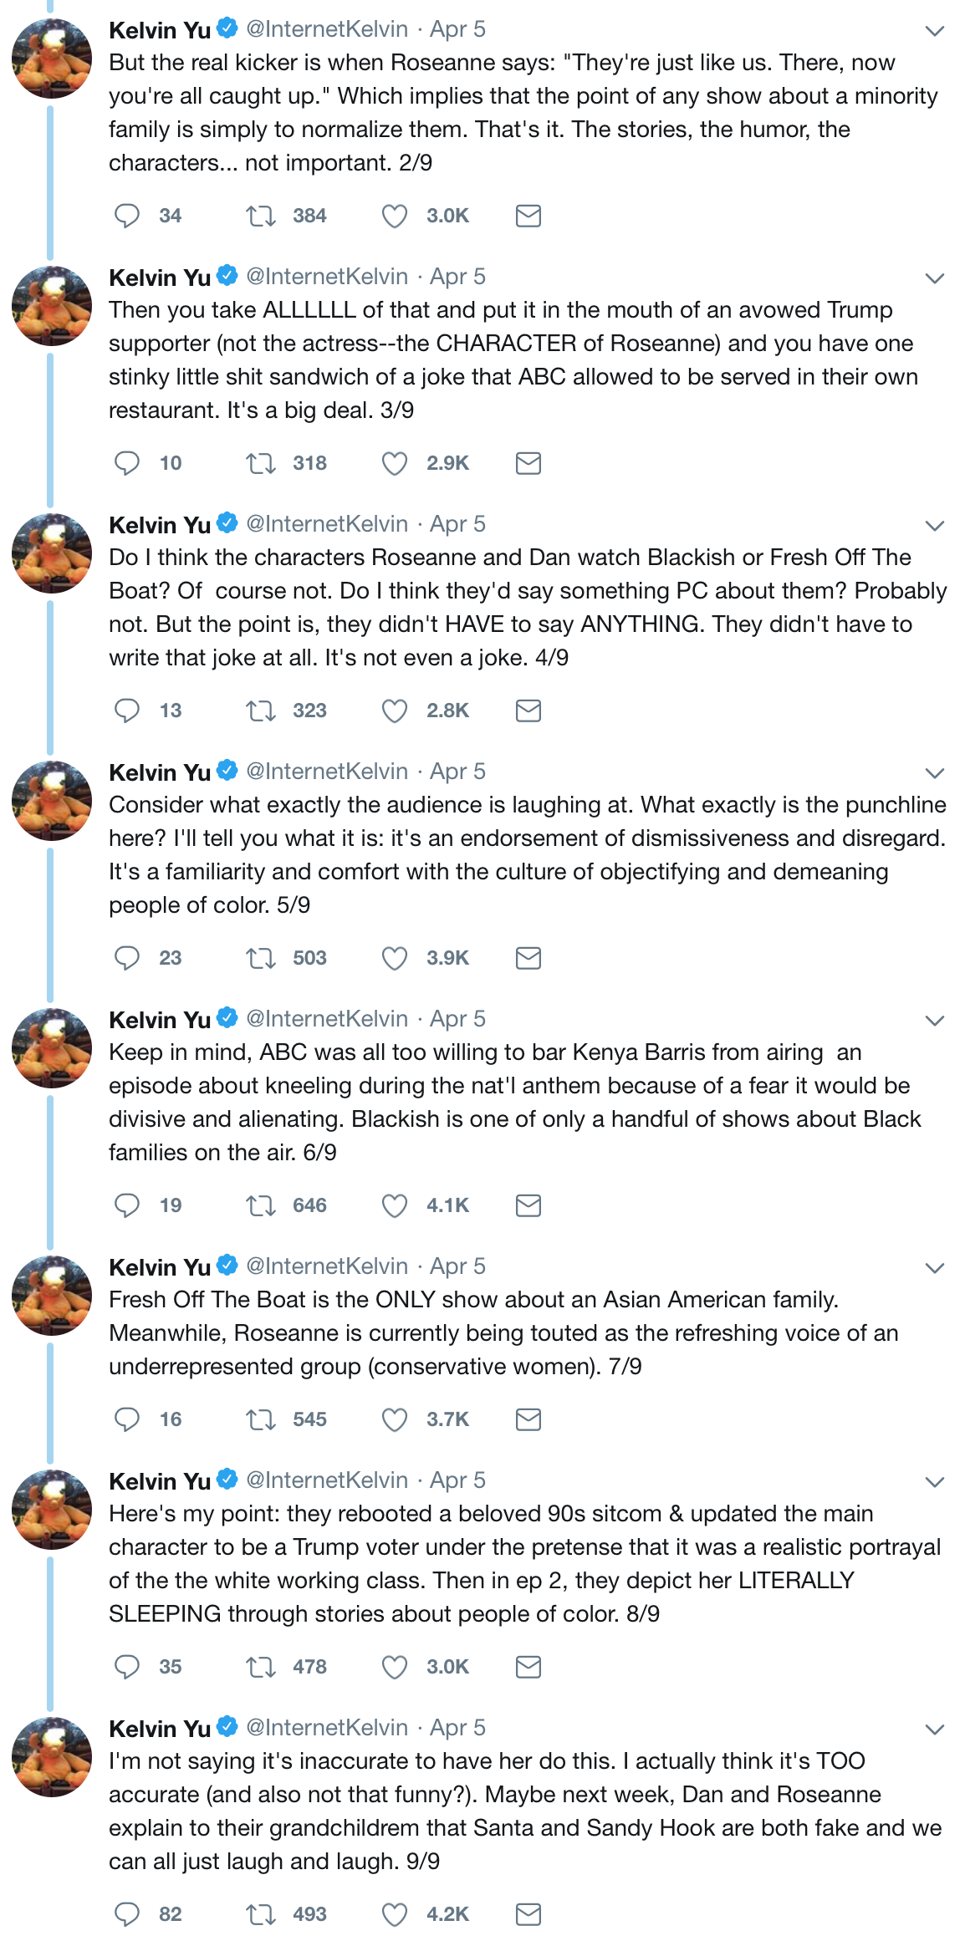The height and width of the screenshot is (1941, 965).
Task: Expand the menu arrow on 5/9 tweet
Action: click(x=935, y=773)
